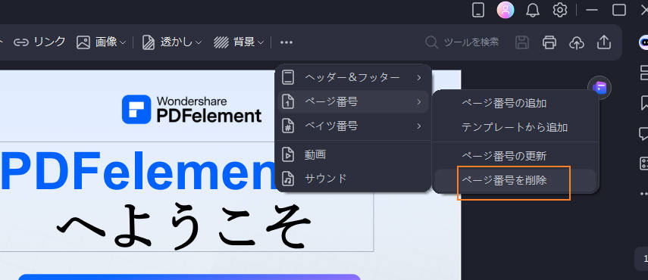Open the user account avatar
648x280 pixels.
[x=505, y=10]
